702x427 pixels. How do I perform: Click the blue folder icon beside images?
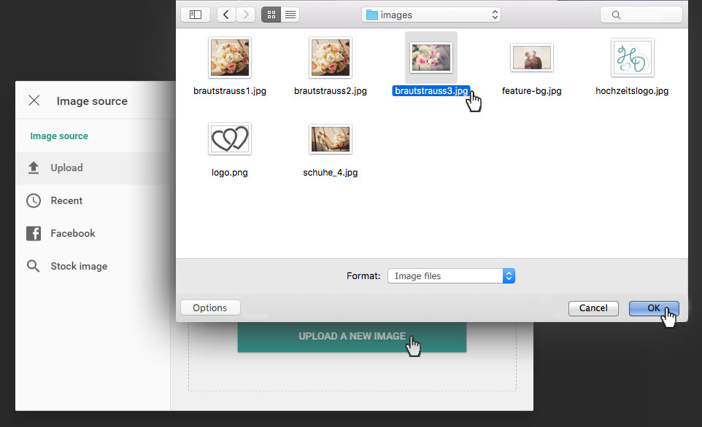[371, 15]
